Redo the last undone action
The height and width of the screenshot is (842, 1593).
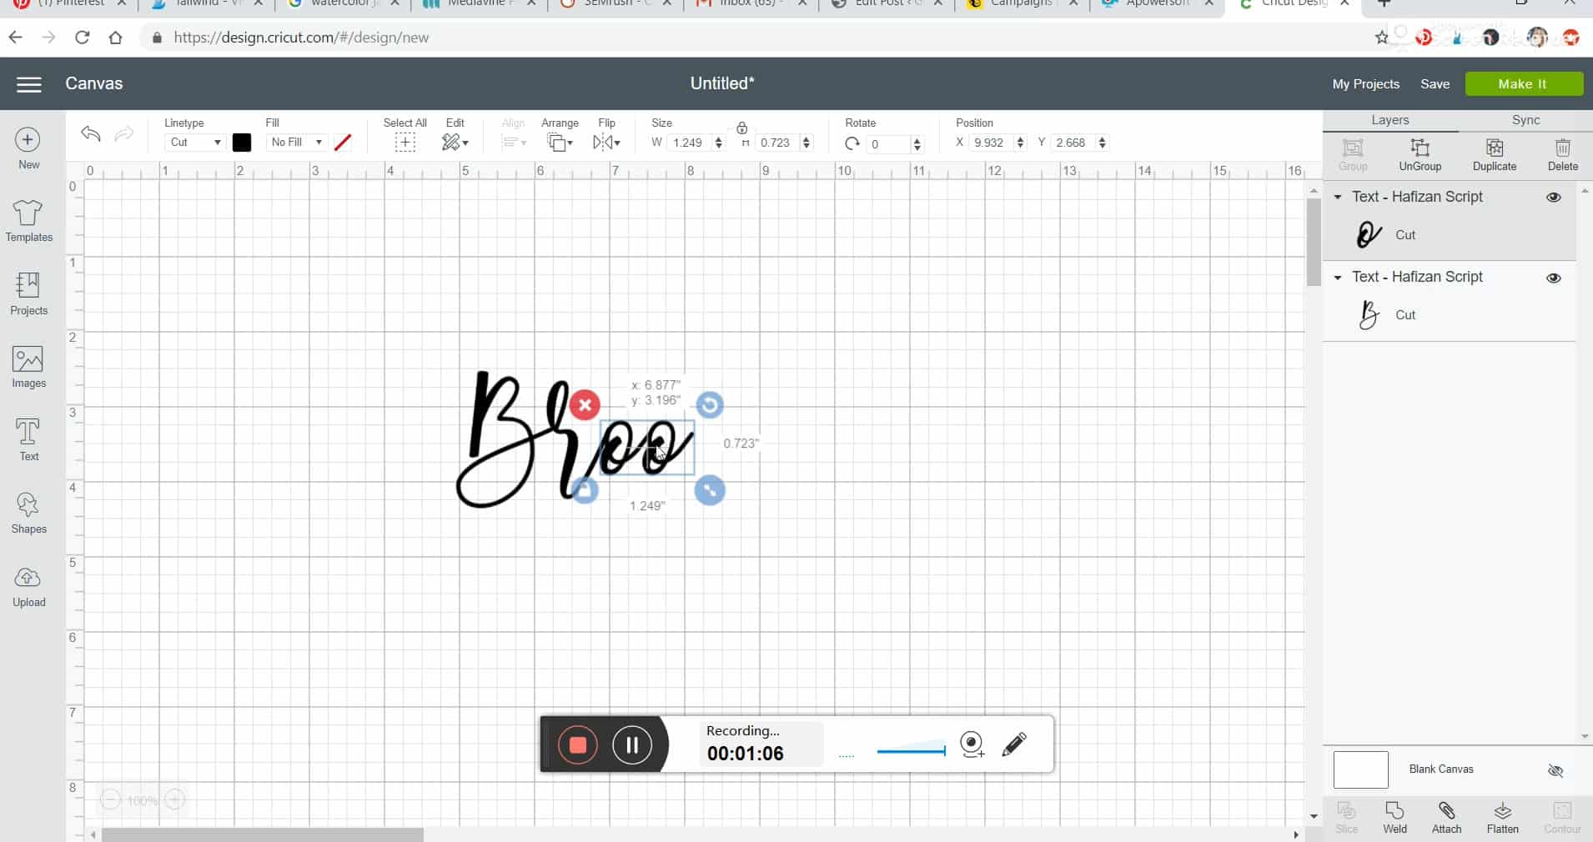coord(123,134)
